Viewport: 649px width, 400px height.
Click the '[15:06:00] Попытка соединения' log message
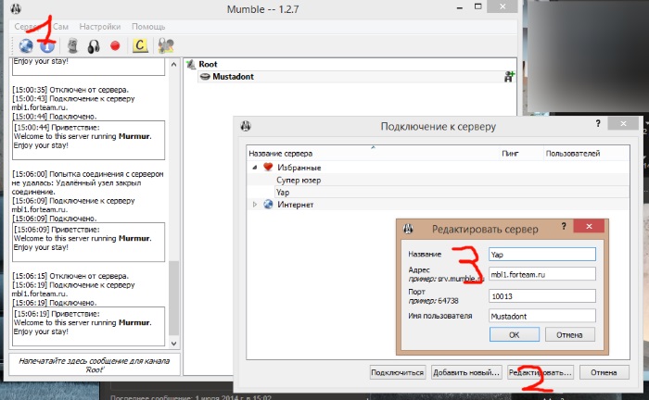click(88, 183)
